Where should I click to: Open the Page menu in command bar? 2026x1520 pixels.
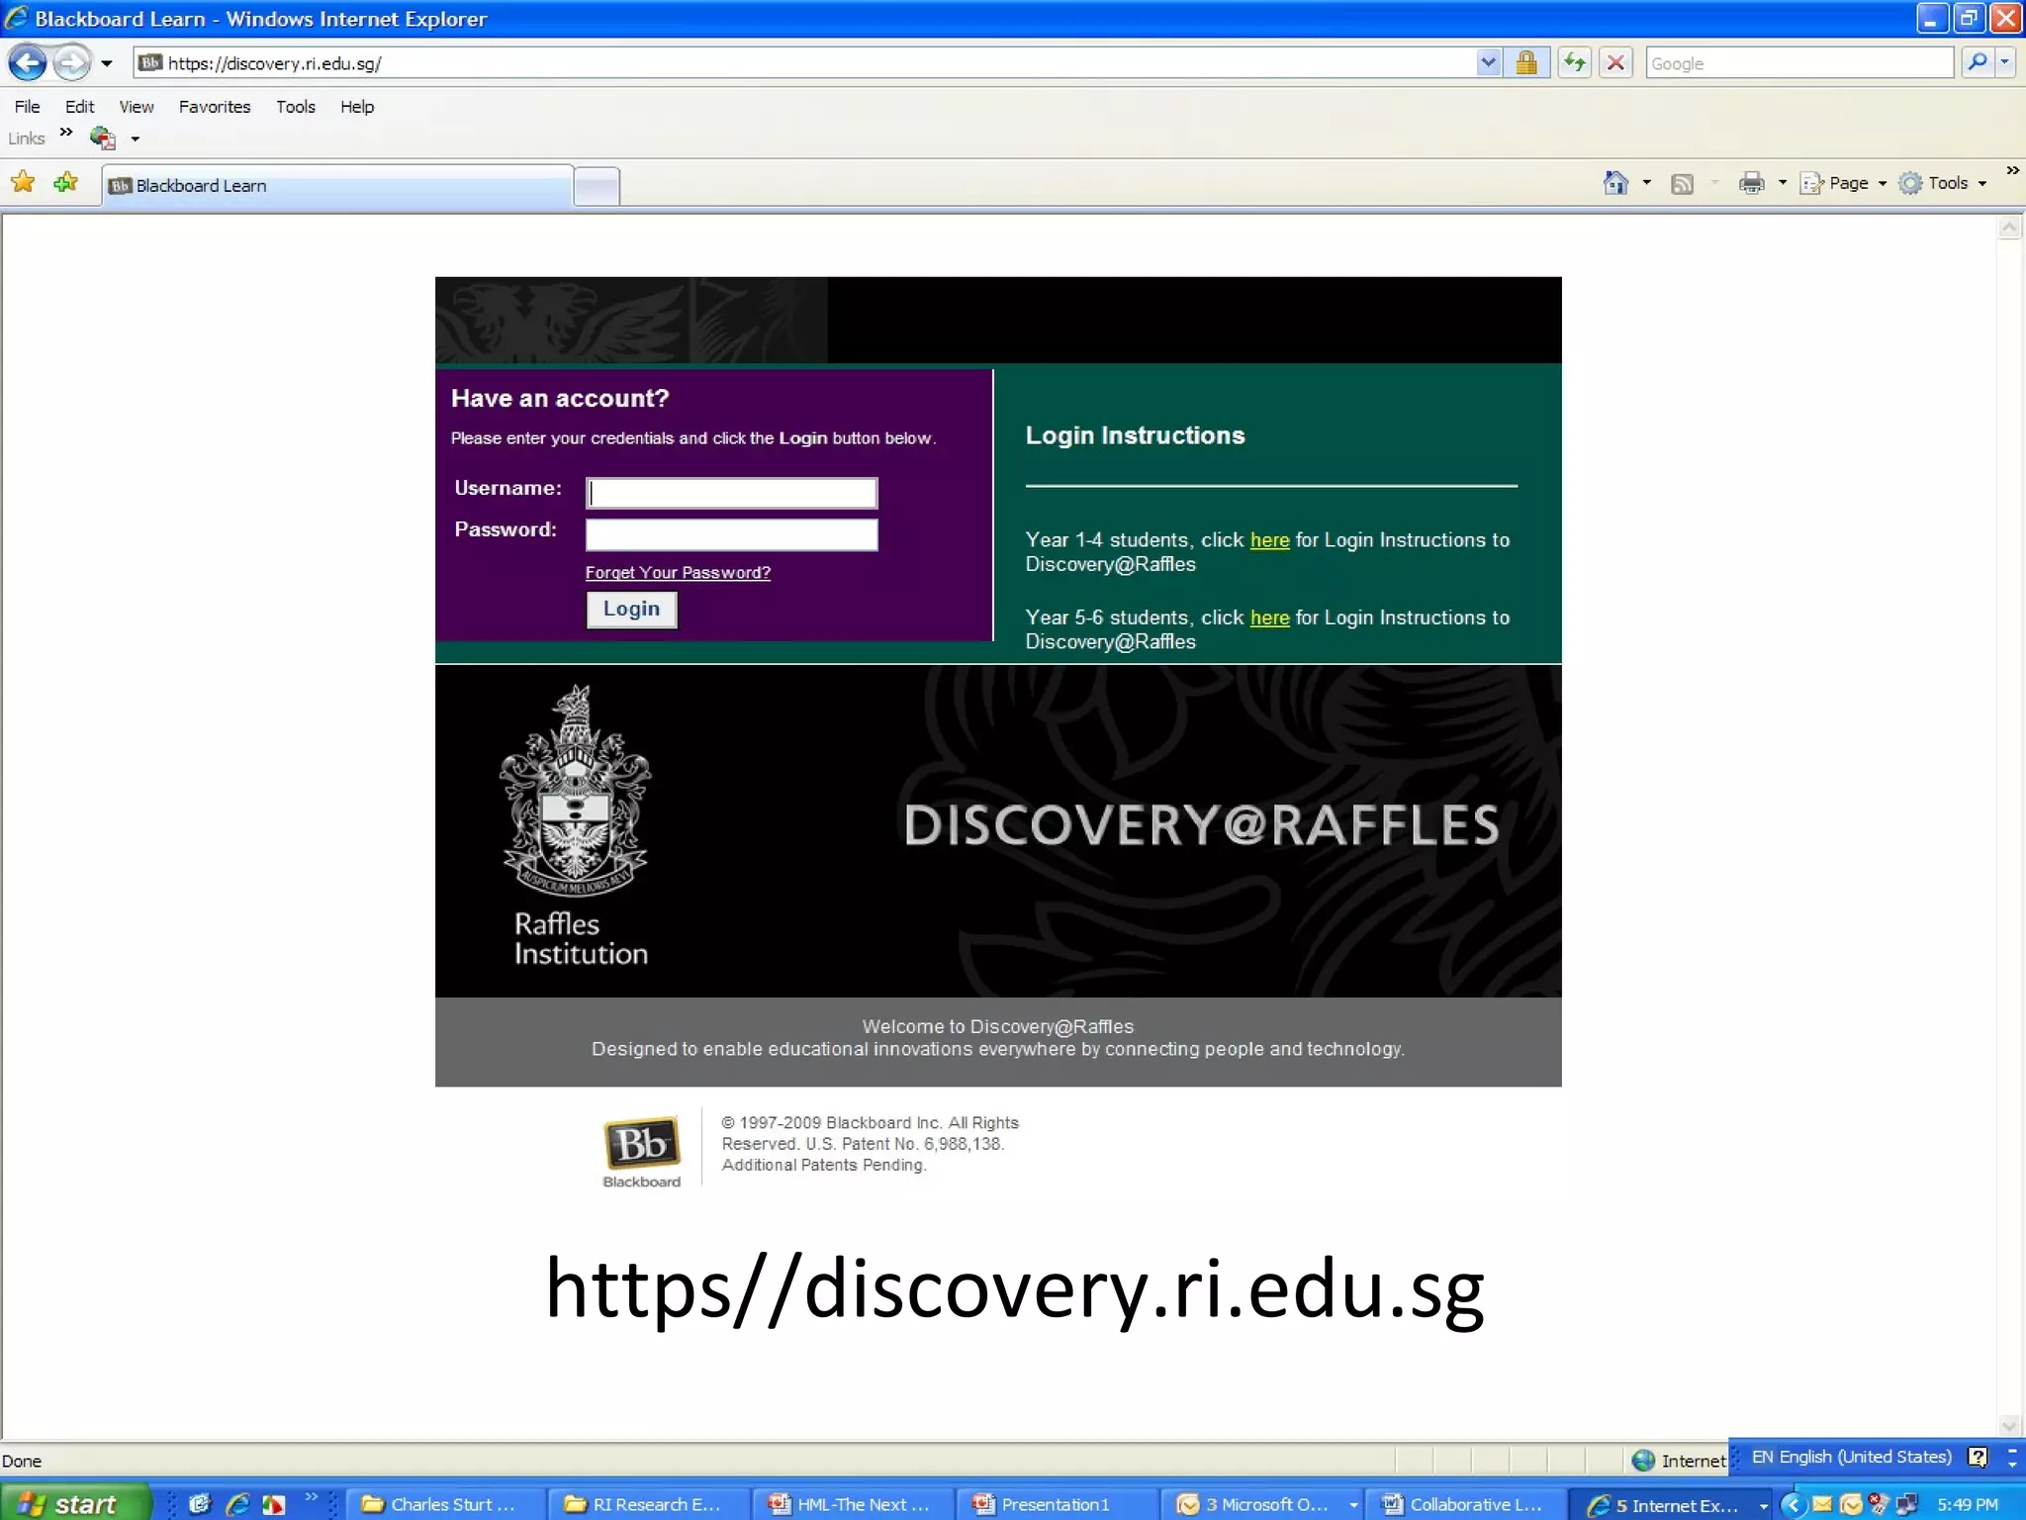pyautogui.click(x=1844, y=183)
